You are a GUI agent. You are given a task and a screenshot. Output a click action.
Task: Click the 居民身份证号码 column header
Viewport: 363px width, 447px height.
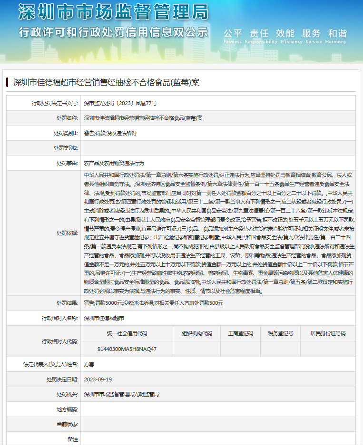[328, 333]
